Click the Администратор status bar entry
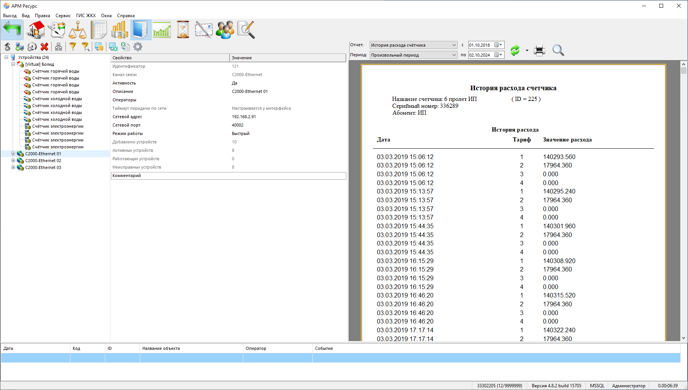688x390 pixels. 629,386
